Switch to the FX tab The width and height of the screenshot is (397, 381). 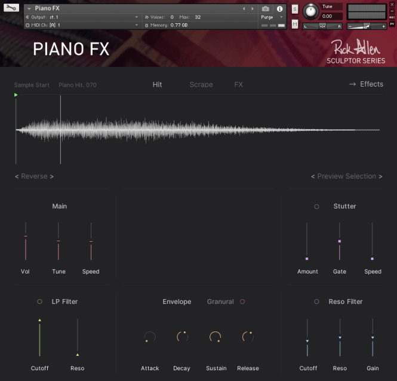(238, 85)
